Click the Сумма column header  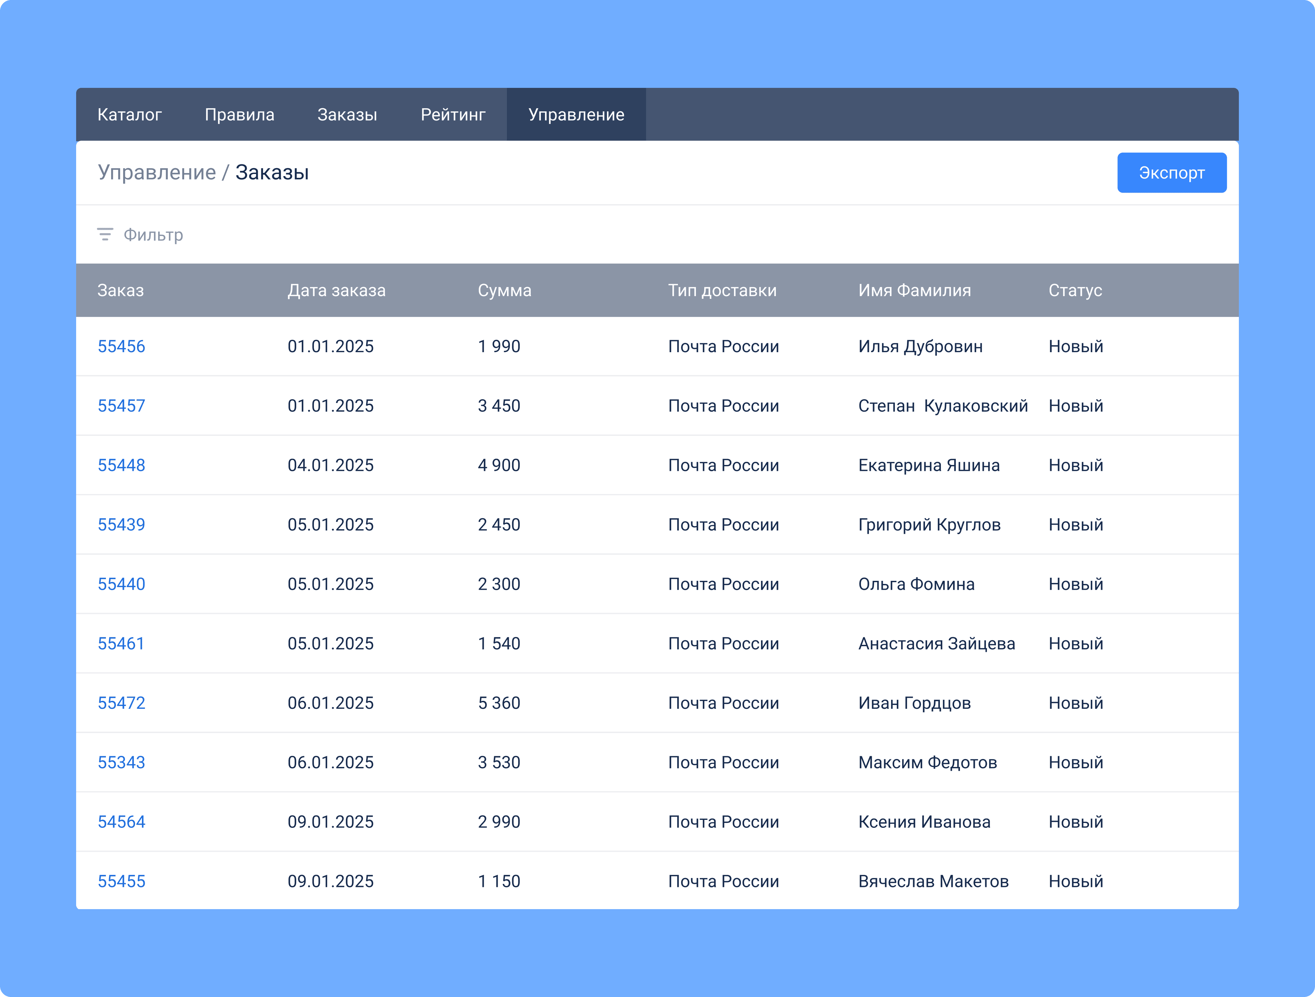click(505, 291)
